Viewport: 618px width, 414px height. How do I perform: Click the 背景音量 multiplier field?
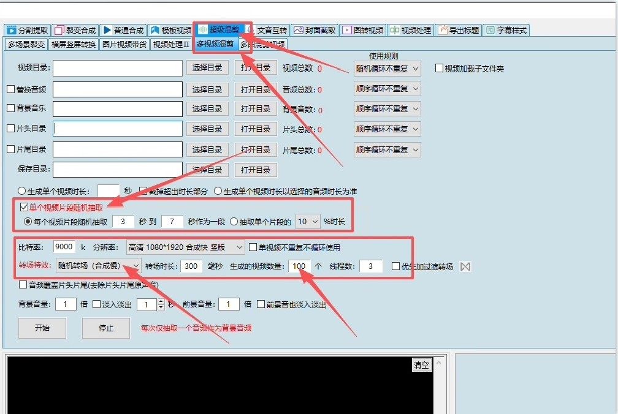tap(66, 304)
